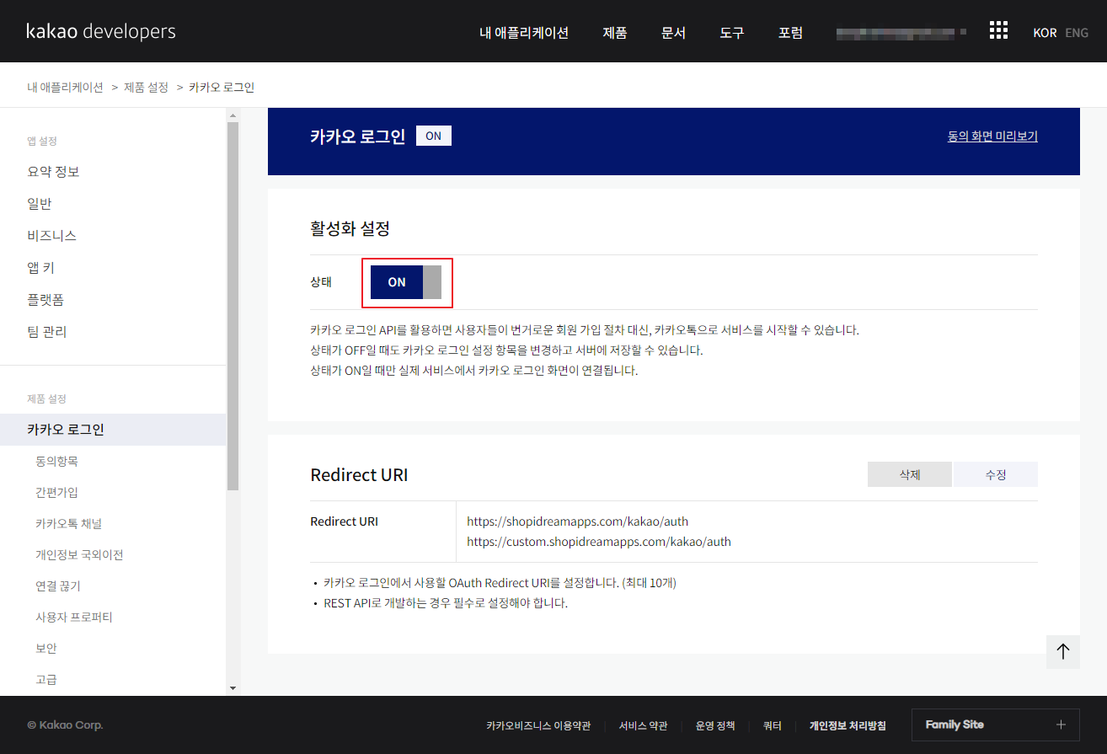
Task: Open the 제품 menu
Action: click(x=615, y=33)
